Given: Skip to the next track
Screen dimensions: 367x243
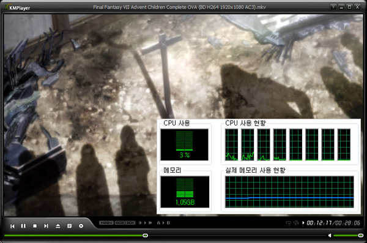Looking at the screenshot, I should click(46, 226).
